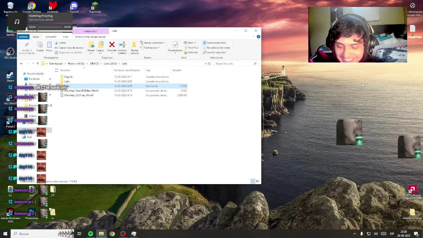
Task: Click the Back arrow in Explorer navigation
Action: click(x=21, y=63)
